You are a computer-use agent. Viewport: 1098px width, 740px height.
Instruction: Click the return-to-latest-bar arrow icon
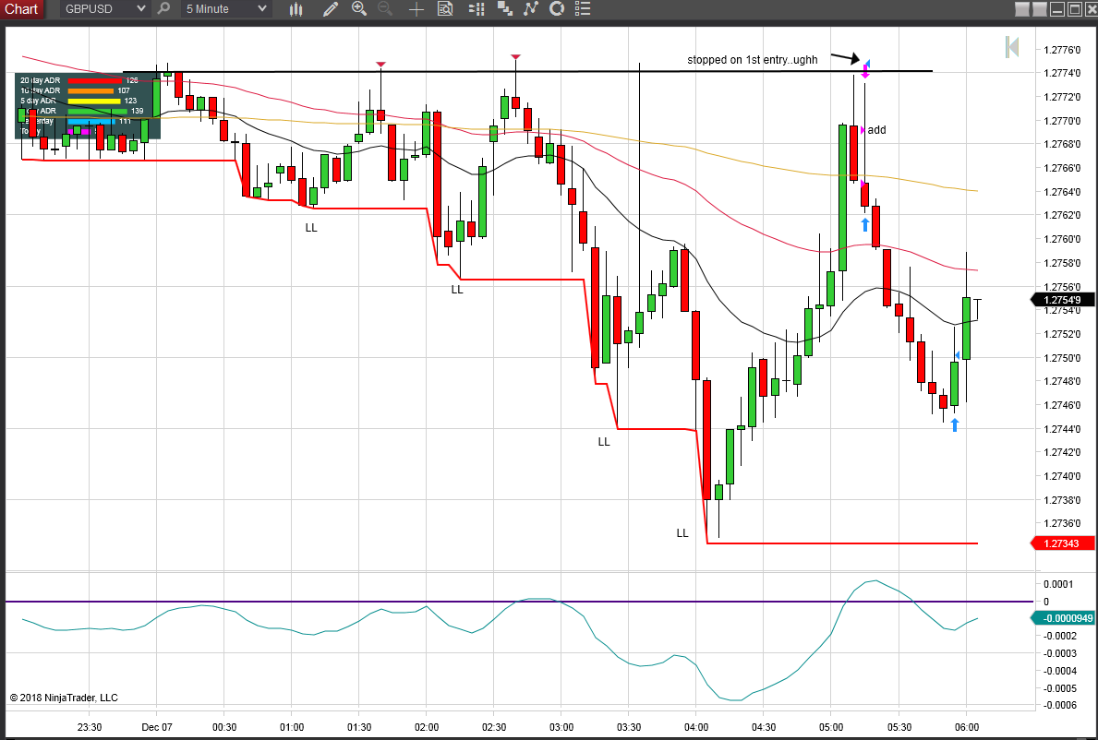coord(1012,48)
